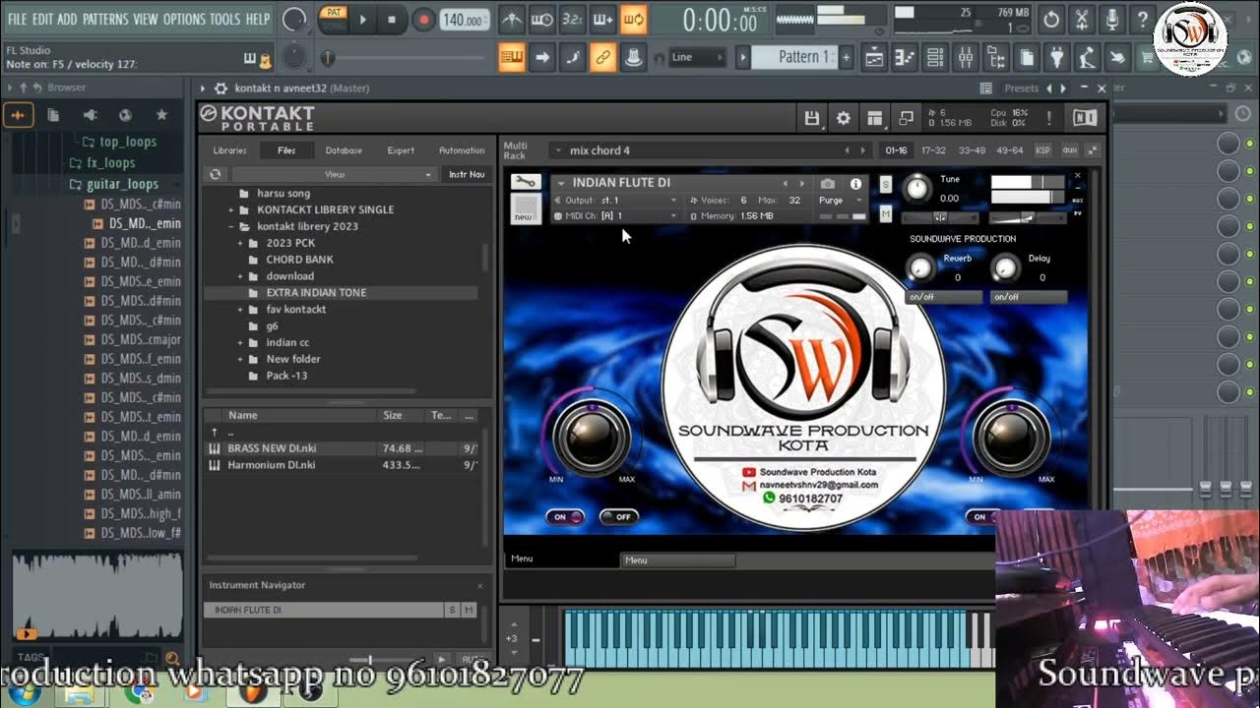This screenshot has height=708, width=1260.
Task: Click the step edit arrow icon
Action: coord(542,57)
